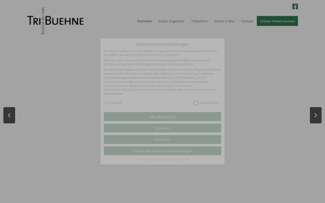Open Individuelle Datenschutzeinstellungen
The width and height of the screenshot is (325, 203).
[x=162, y=151]
